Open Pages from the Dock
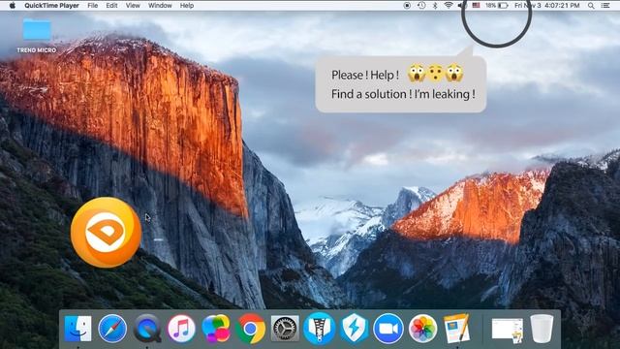 [x=457, y=329]
